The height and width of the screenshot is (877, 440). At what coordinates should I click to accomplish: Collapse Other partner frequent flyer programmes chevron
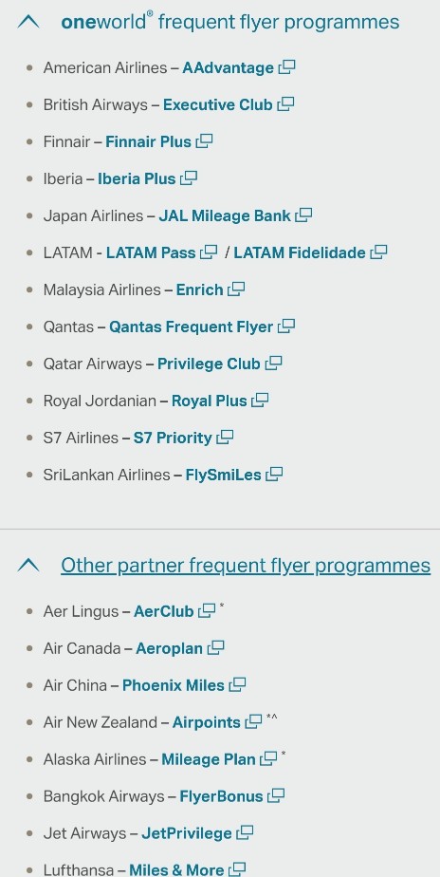tap(28, 566)
